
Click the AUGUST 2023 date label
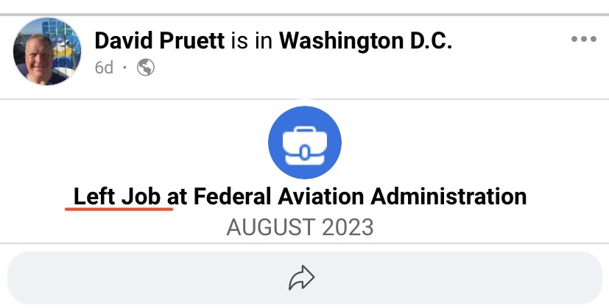(300, 227)
